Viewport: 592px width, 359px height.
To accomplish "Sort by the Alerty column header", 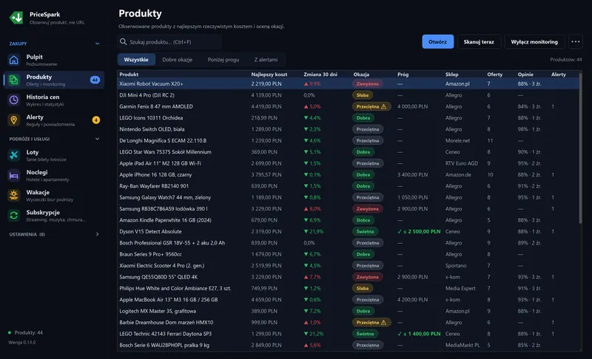I will [x=559, y=74].
